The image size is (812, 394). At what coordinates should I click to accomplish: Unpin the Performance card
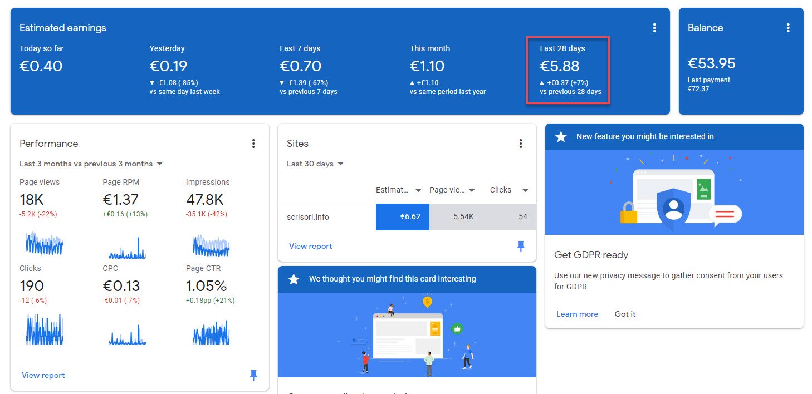253,375
